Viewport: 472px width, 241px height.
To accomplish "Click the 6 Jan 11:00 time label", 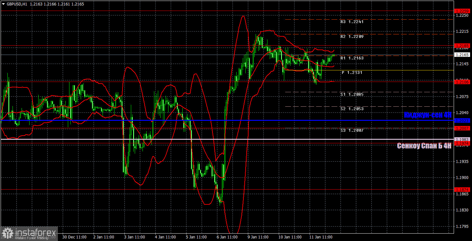I will tap(227, 237).
